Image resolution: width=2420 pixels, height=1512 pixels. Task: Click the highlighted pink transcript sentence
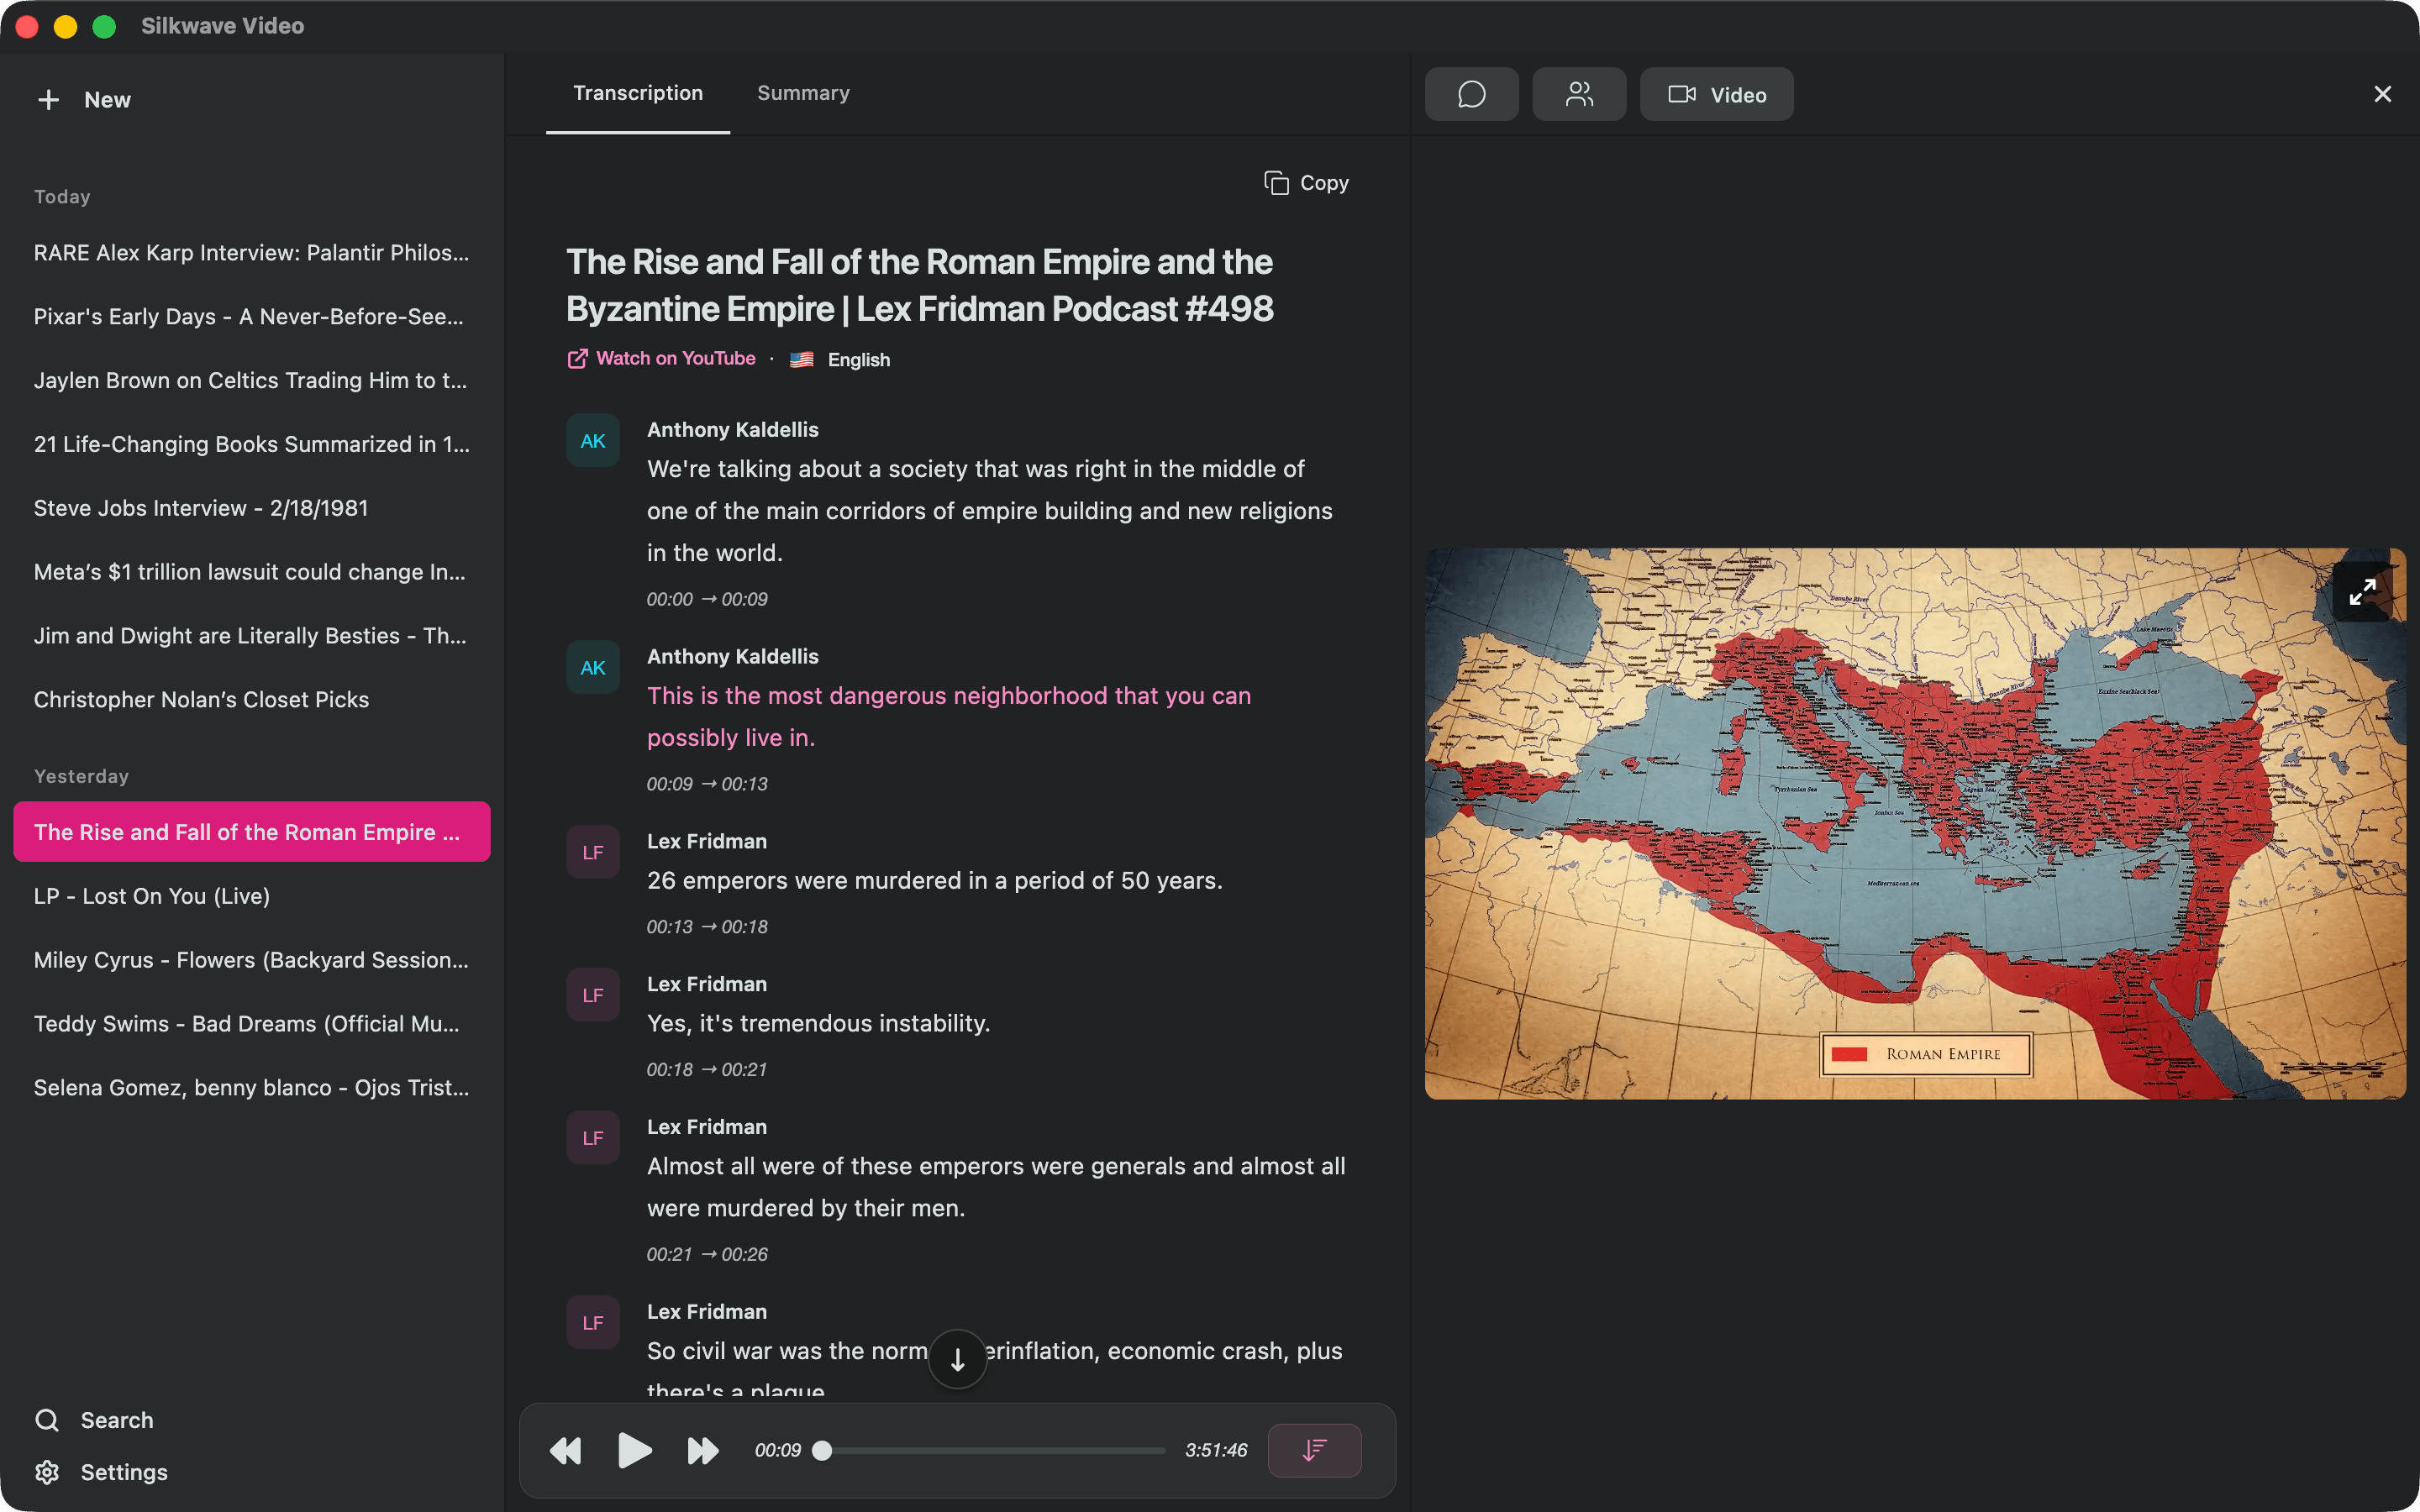[949, 717]
